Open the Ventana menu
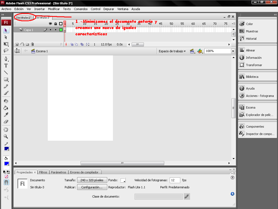278x209 pixels. click(123, 9)
